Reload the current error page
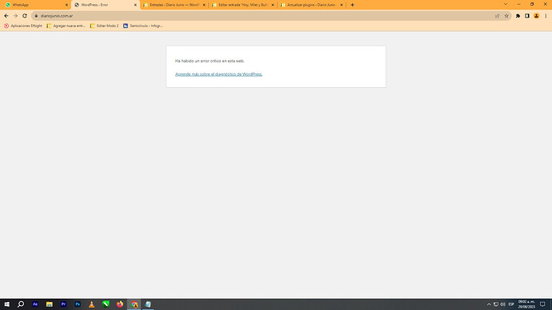 (x=25, y=16)
